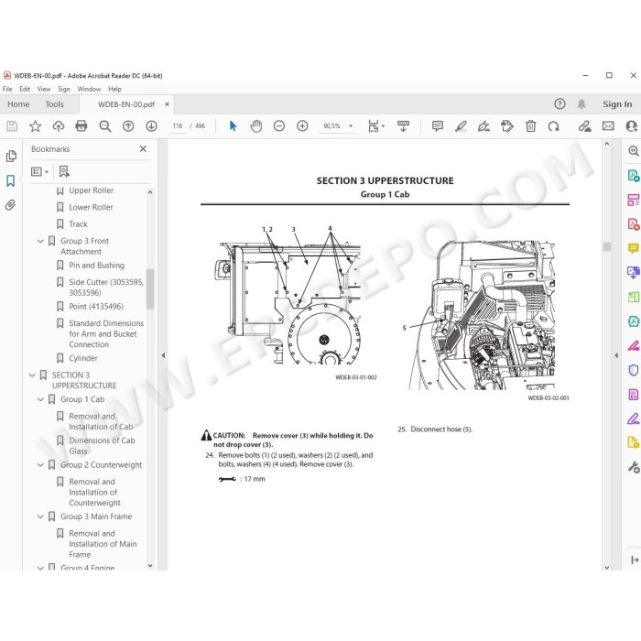Screen dimensions: 641x641
Task: Close the Bookmarks panel
Action: (143, 148)
